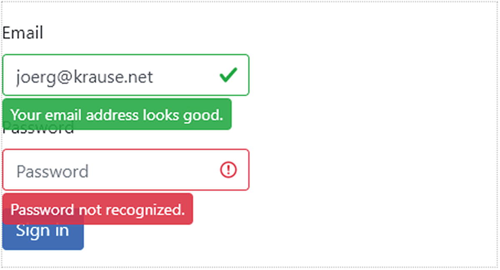
Task: Click the red exclamation warning icon
Action: click(x=228, y=170)
